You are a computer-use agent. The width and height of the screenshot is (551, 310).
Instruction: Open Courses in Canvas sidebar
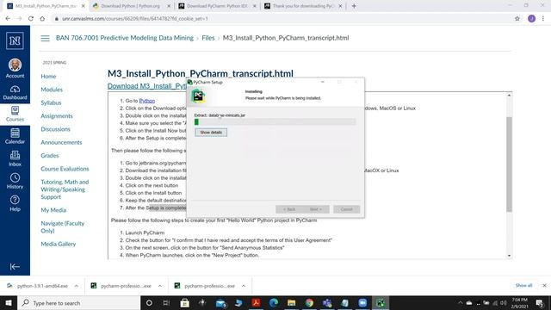pos(15,115)
